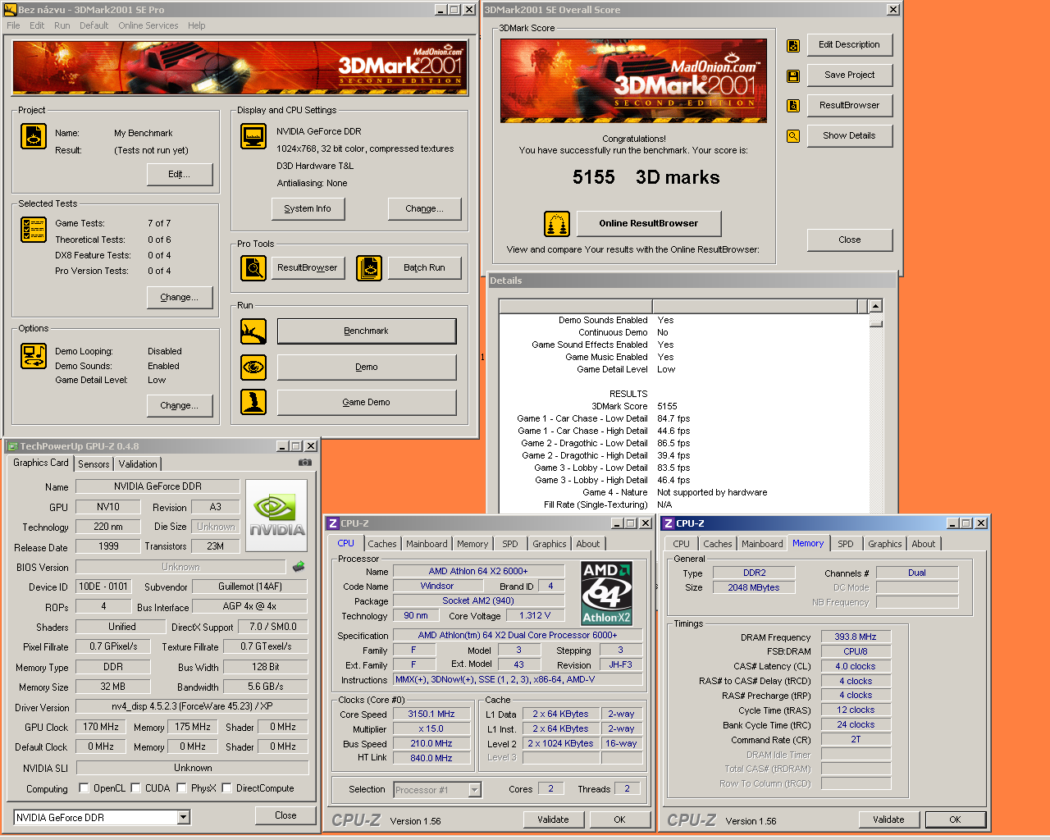Click Show Details in score window
The image size is (1050, 840).
pyautogui.click(x=850, y=136)
